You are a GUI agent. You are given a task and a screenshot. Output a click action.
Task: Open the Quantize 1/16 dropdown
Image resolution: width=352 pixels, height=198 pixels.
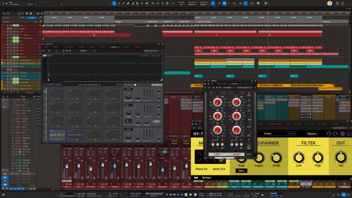pos(182,4)
